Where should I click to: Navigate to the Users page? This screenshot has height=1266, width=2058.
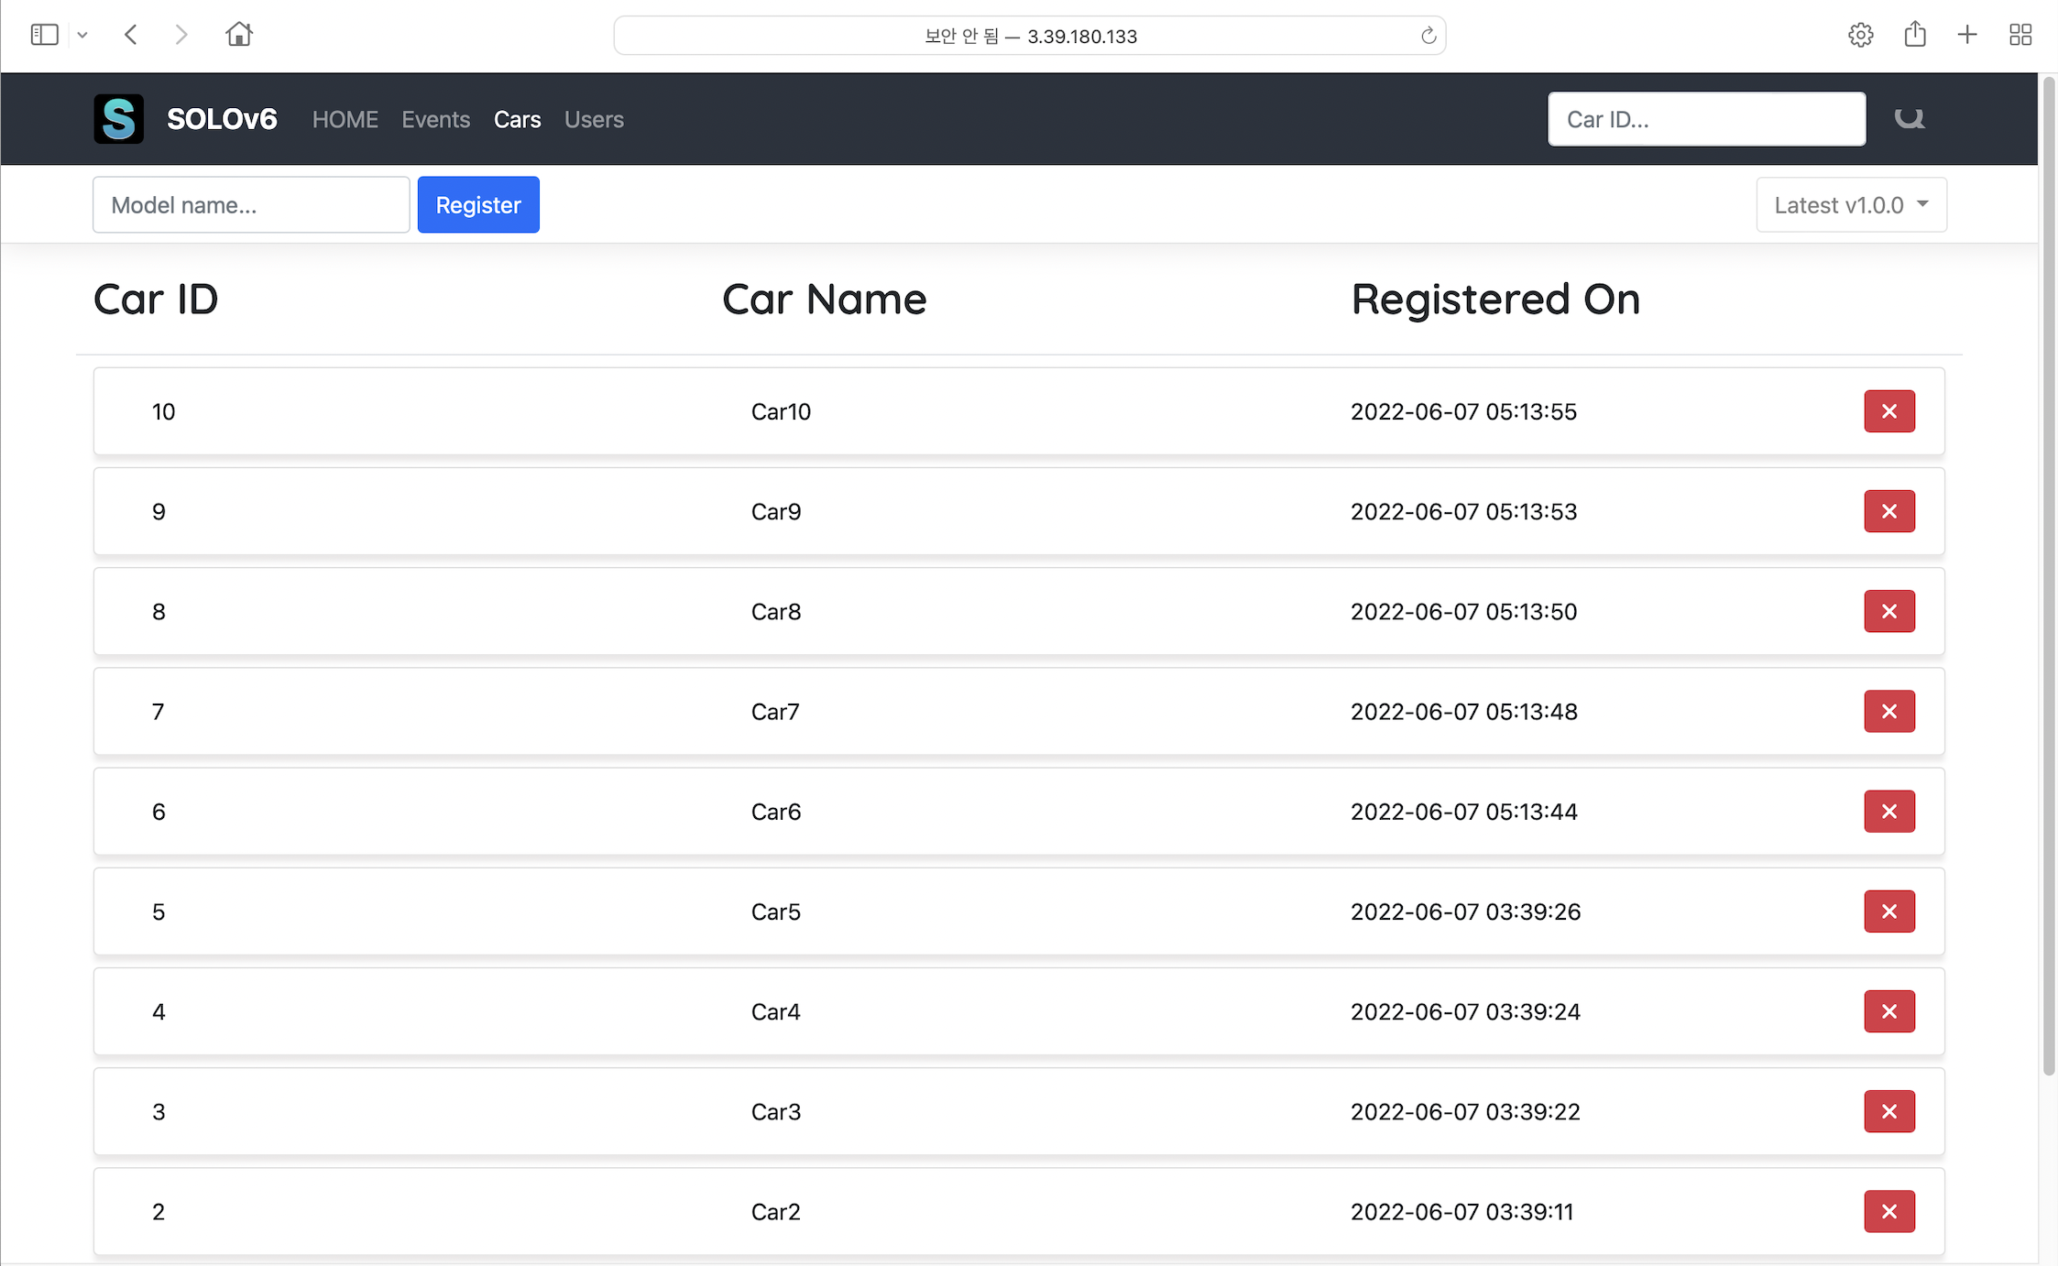[594, 119]
